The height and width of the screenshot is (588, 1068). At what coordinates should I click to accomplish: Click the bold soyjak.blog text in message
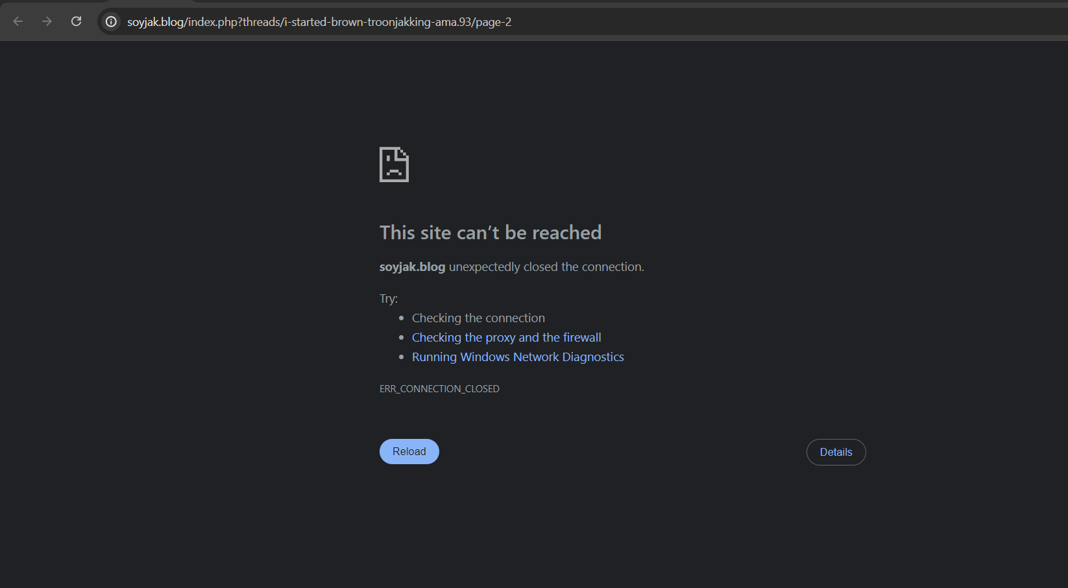(412, 267)
